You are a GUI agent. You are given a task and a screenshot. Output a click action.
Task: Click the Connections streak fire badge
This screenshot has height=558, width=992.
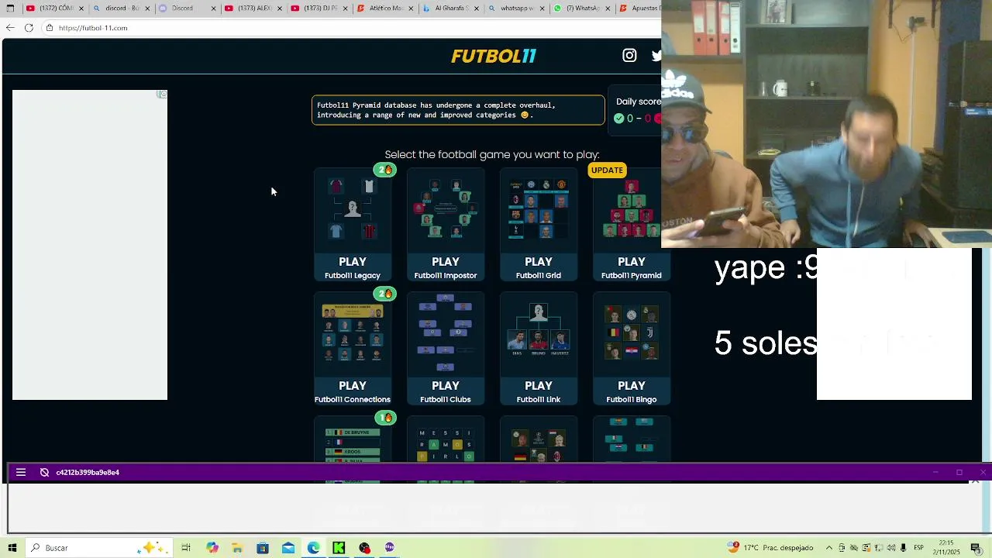coord(385,294)
